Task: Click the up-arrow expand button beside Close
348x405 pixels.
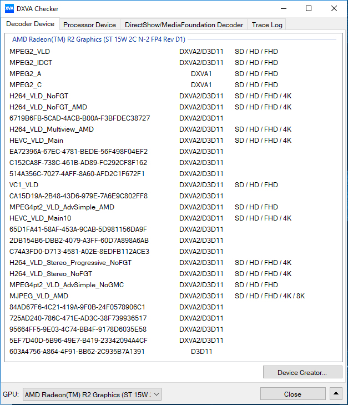Action: coord(336,394)
